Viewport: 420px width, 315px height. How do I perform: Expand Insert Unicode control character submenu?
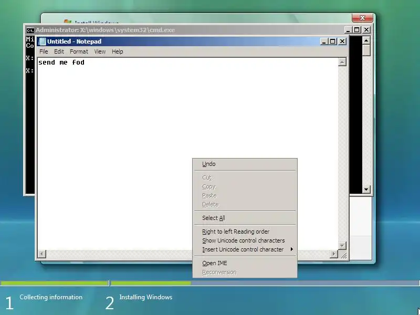pos(245,249)
